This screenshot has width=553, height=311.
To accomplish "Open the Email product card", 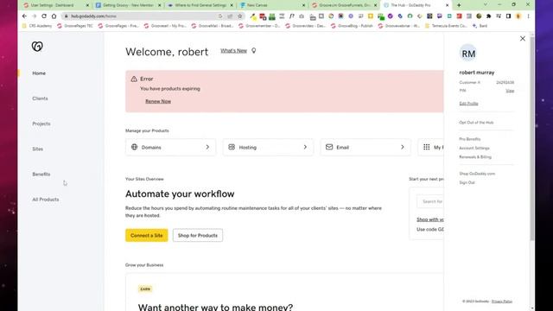I will pos(365,147).
